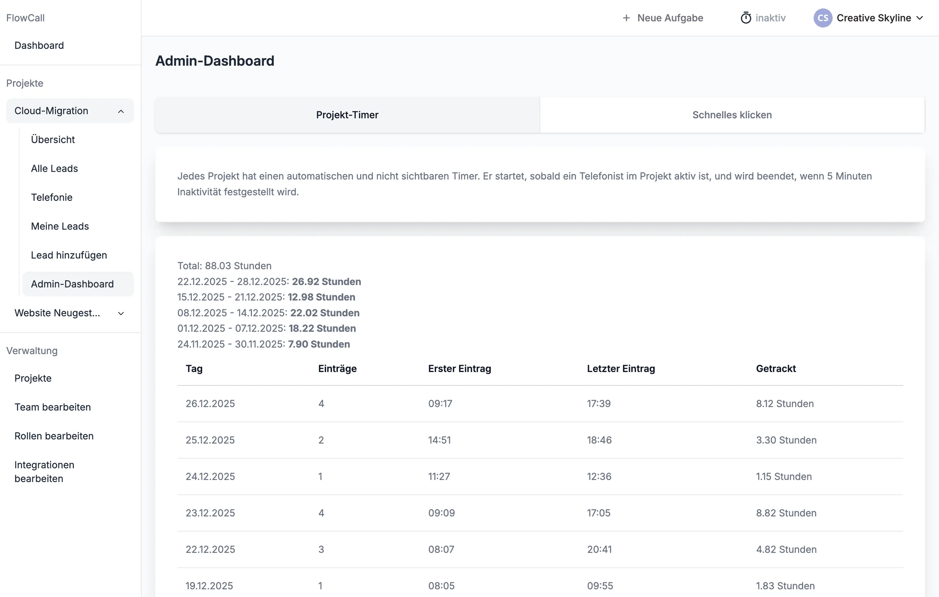Click the CS avatar circle

click(823, 17)
